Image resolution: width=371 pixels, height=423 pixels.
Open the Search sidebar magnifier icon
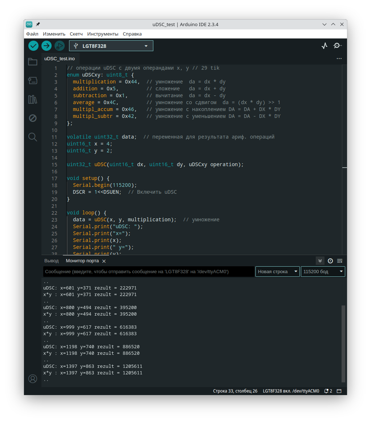(33, 137)
